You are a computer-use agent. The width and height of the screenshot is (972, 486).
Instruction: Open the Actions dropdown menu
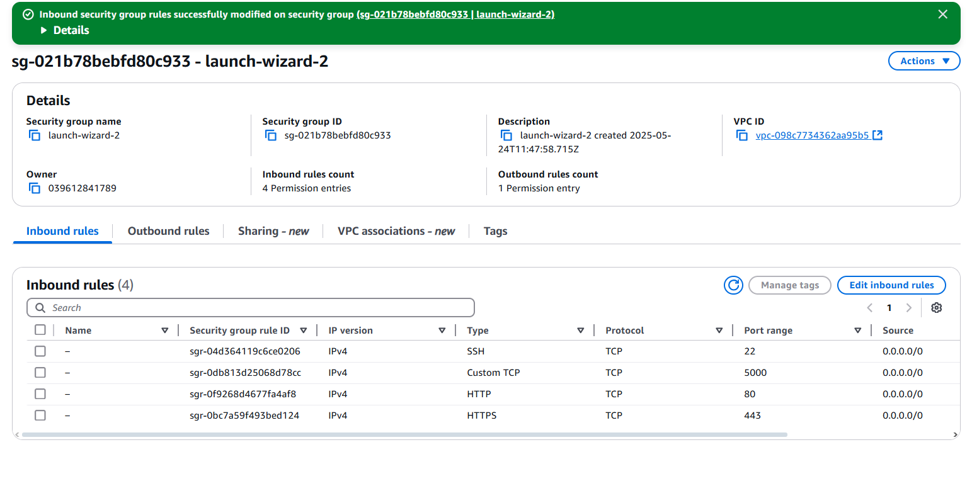click(x=923, y=61)
